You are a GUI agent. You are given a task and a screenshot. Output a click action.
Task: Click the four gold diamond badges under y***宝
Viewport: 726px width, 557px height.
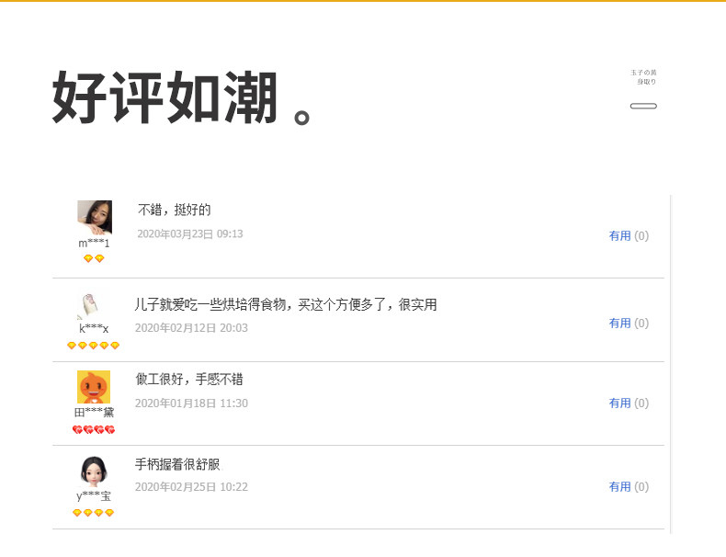pyautogui.click(x=93, y=513)
